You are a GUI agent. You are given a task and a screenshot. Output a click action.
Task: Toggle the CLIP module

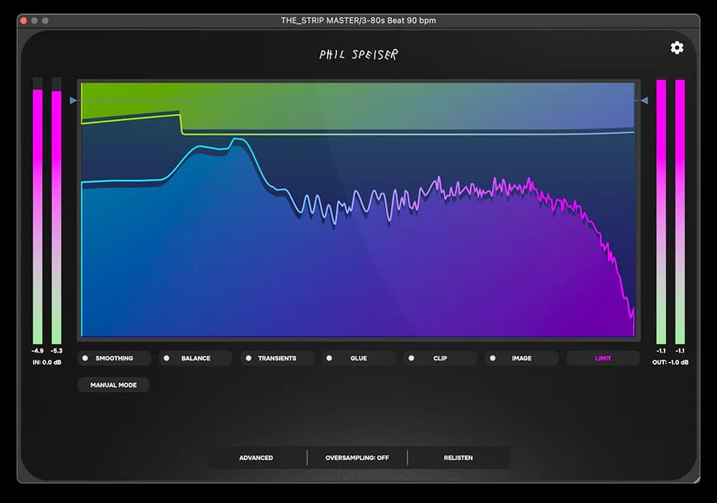point(440,358)
